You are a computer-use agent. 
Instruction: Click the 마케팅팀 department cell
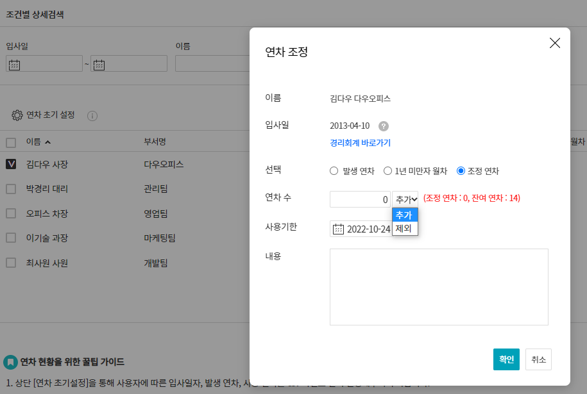[160, 238]
